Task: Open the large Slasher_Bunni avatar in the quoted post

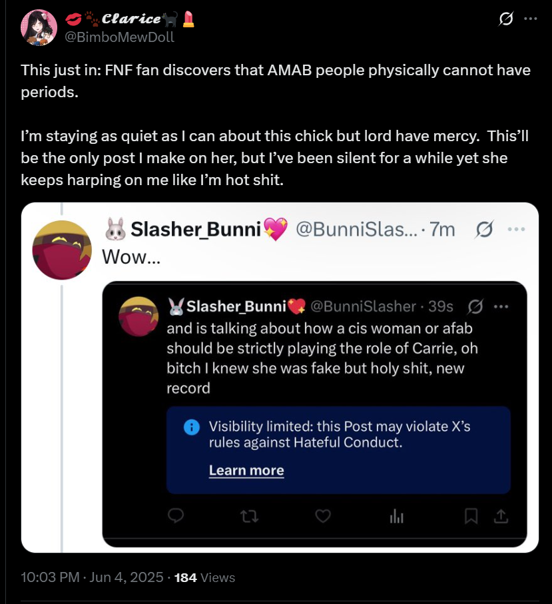Action: 62,250
